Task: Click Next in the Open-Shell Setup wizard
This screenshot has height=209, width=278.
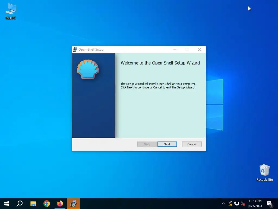Action: pos(167,144)
